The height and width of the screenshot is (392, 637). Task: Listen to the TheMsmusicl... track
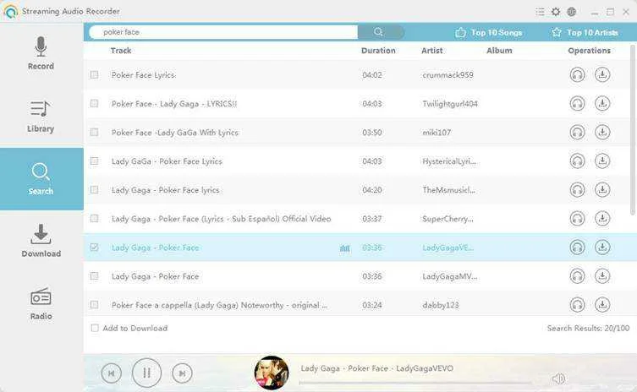point(577,190)
